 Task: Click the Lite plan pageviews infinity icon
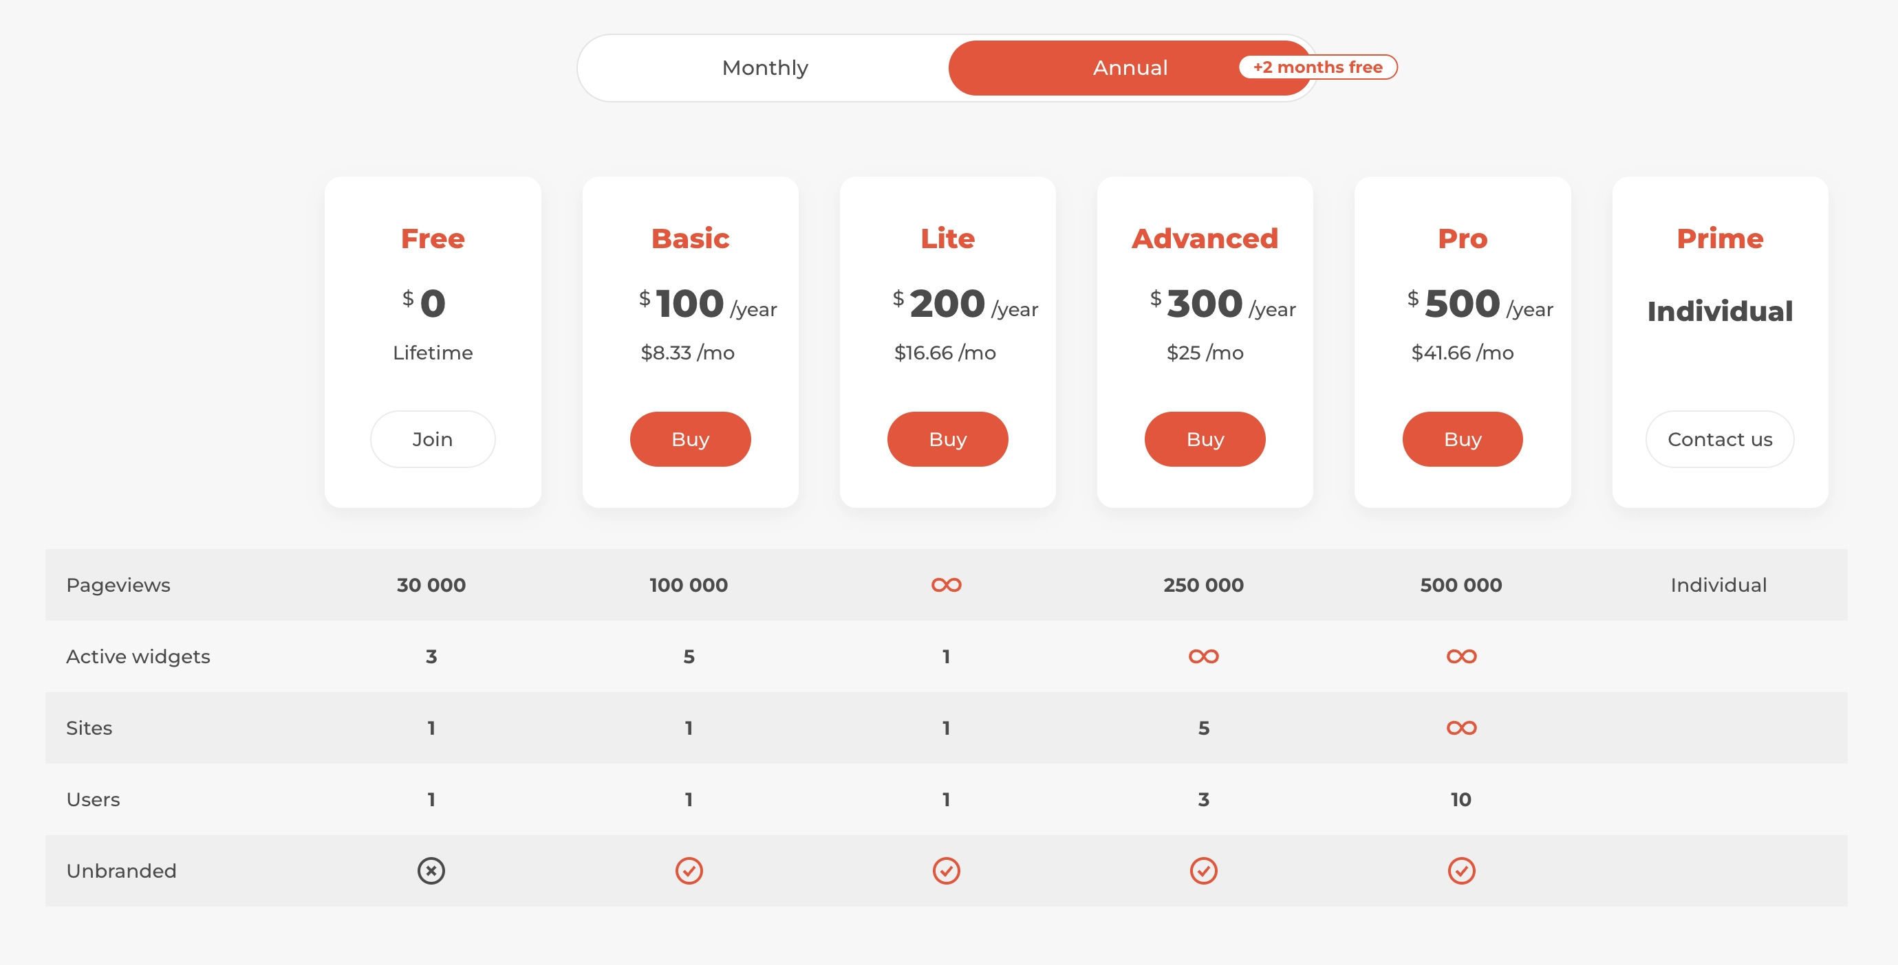coord(946,585)
